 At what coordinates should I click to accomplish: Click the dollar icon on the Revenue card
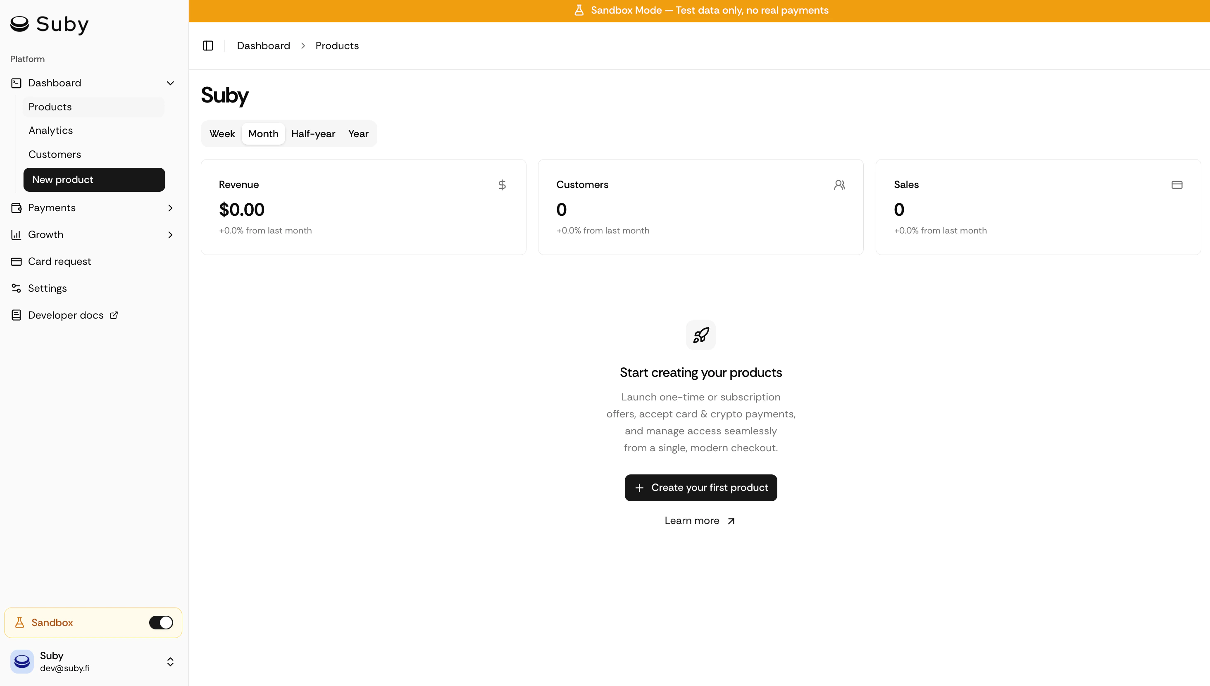coord(502,185)
